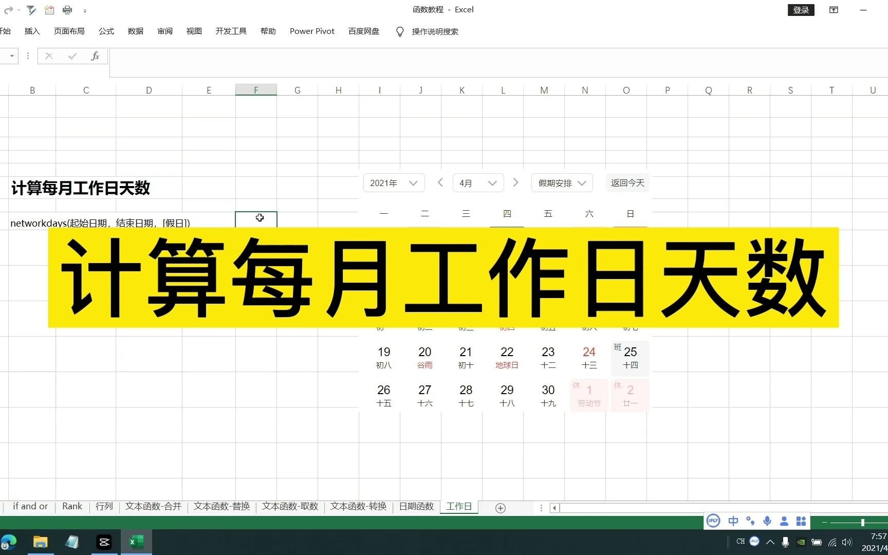This screenshot has height=555, width=888.
Task: Open the 帮助 ribbon tab
Action: pos(268,31)
